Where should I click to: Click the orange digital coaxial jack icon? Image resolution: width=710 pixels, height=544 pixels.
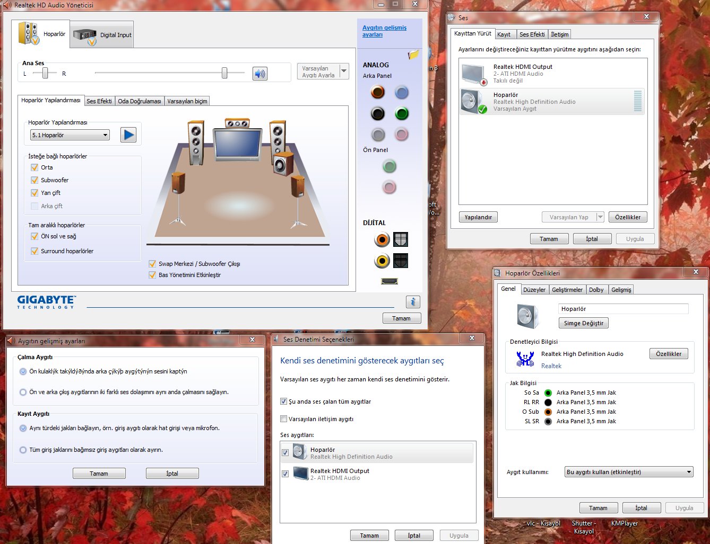coord(382,240)
